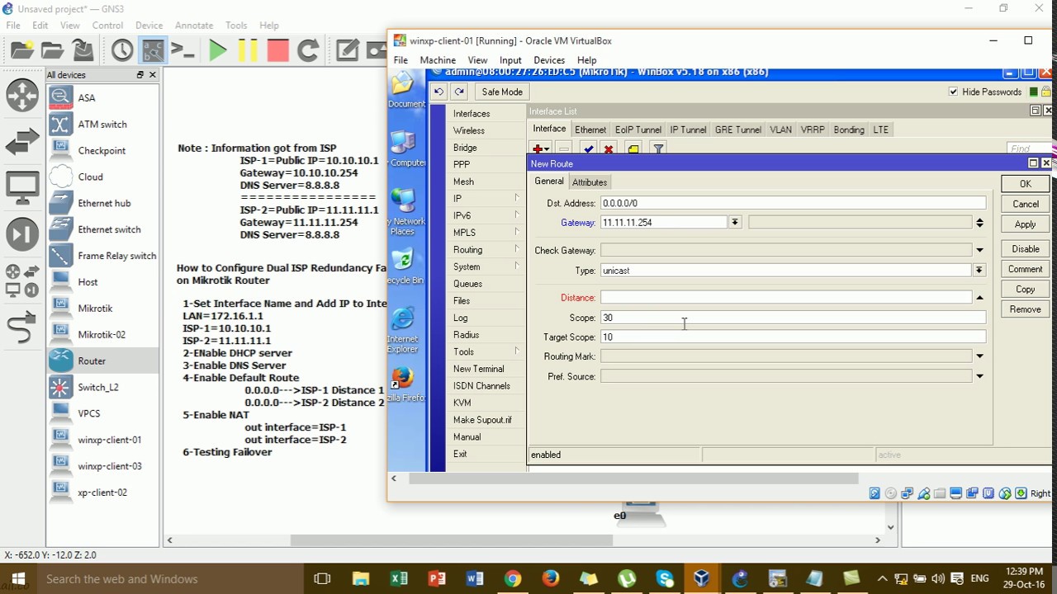Open Chrome from Windows taskbar

(513, 578)
